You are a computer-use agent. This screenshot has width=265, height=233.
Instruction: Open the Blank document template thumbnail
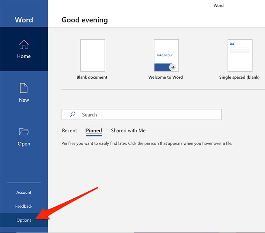92,55
